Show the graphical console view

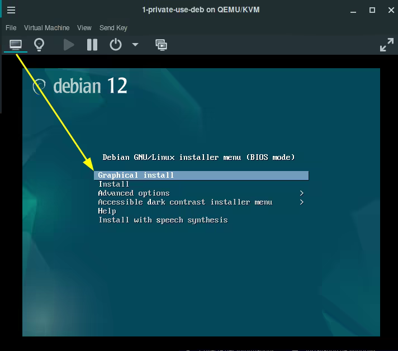(16, 45)
